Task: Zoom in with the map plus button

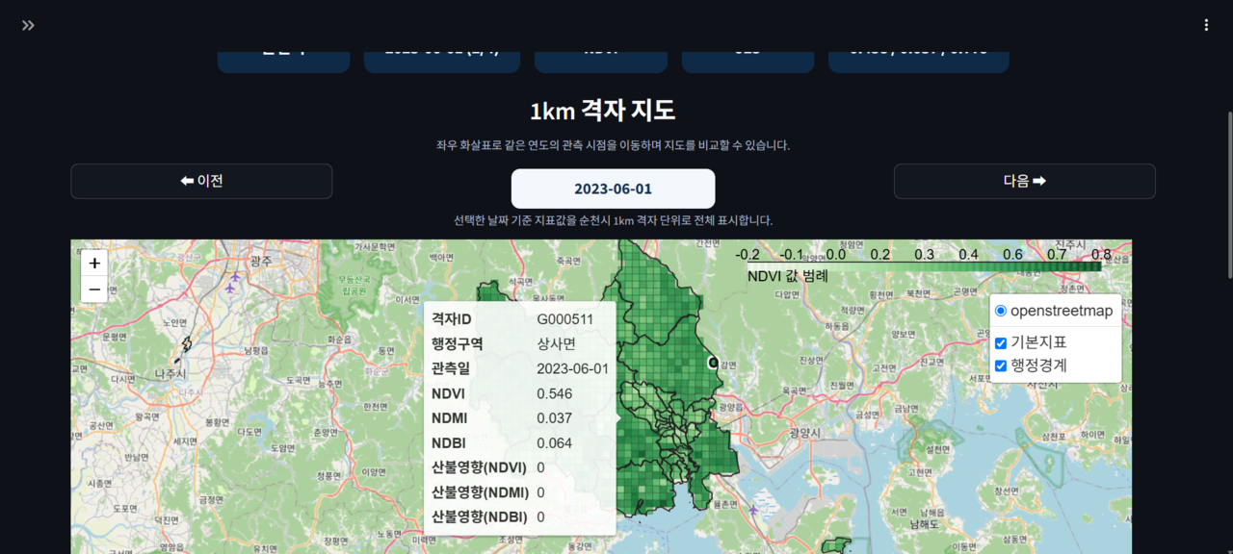Action: (94, 263)
